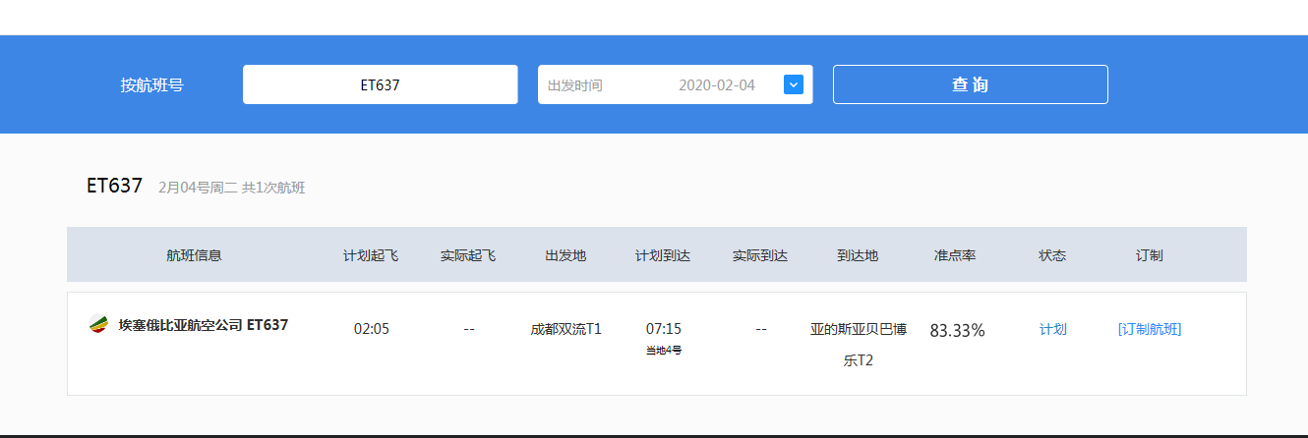Screen dimensions: 1308x438
Task: Focus the ET637 flight number input field
Action: (381, 84)
